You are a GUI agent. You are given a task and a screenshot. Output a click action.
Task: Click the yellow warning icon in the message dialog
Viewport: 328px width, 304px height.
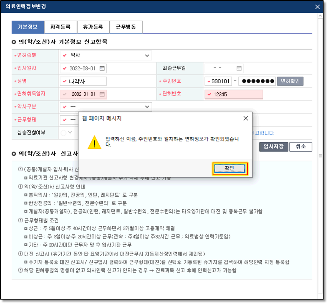coord(94,143)
